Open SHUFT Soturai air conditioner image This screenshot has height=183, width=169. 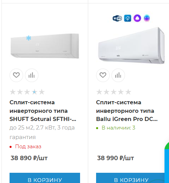click(45, 46)
